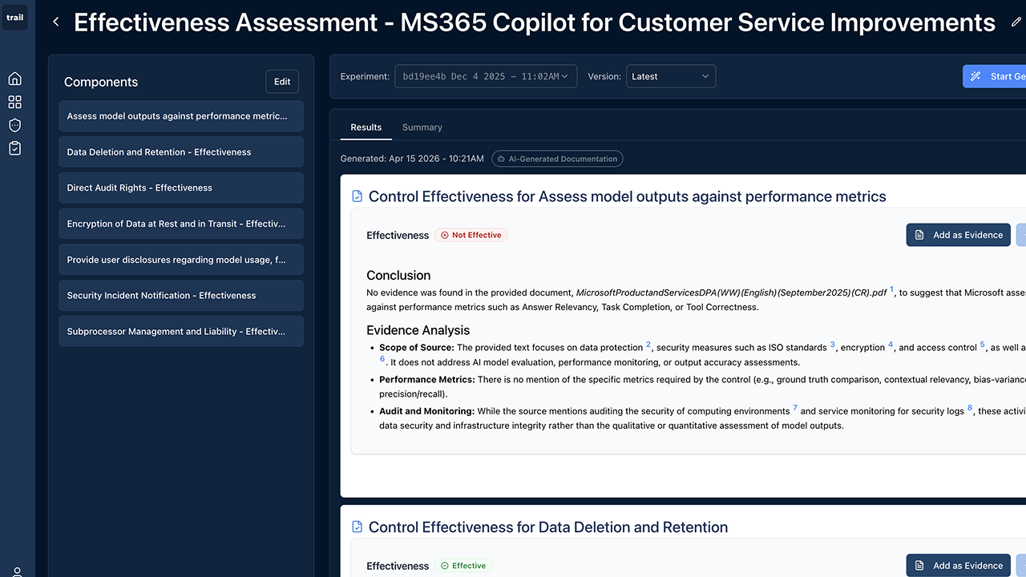Click the Start Generation button
Screen dimensions: 1026x577
(995, 77)
